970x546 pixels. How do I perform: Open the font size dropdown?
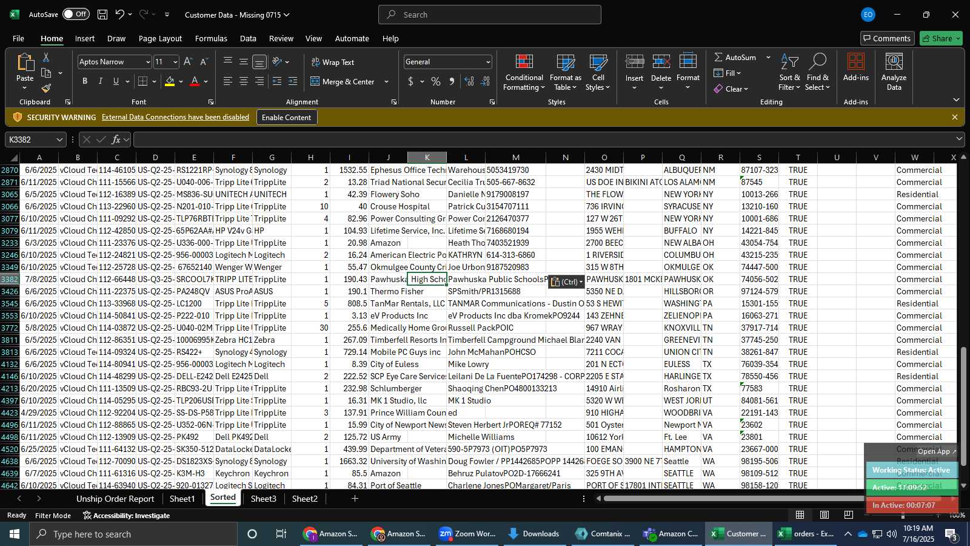click(x=175, y=62)
